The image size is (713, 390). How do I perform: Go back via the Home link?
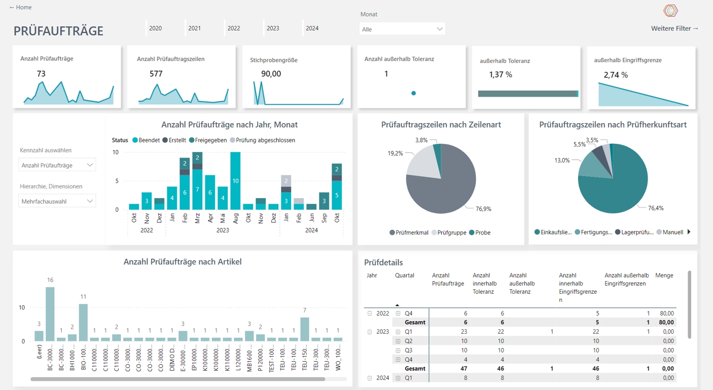point(20,8)
